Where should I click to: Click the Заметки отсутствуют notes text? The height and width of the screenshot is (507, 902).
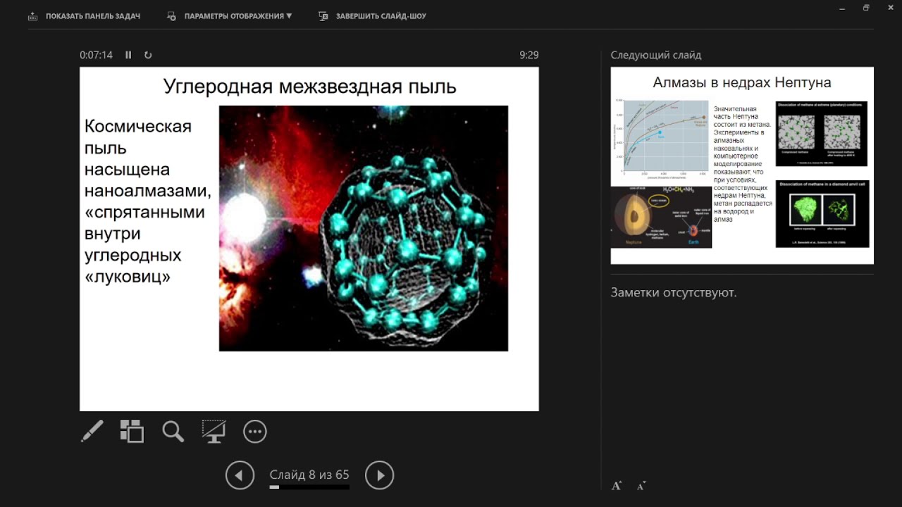pyautogui.click(x=674, y=292)
